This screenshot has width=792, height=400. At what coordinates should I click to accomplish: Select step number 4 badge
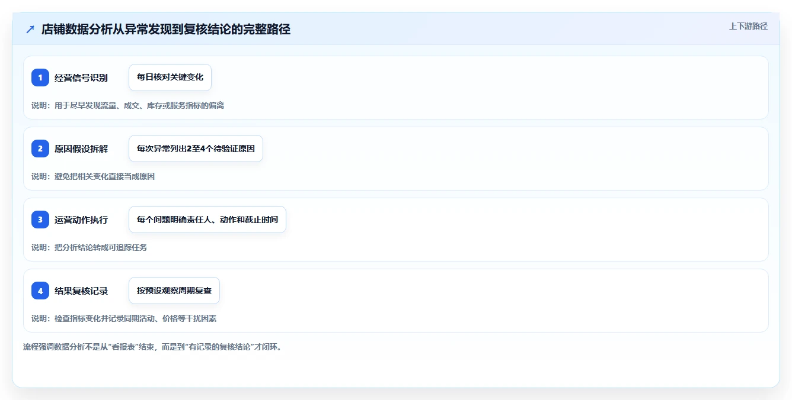(40, 291)
